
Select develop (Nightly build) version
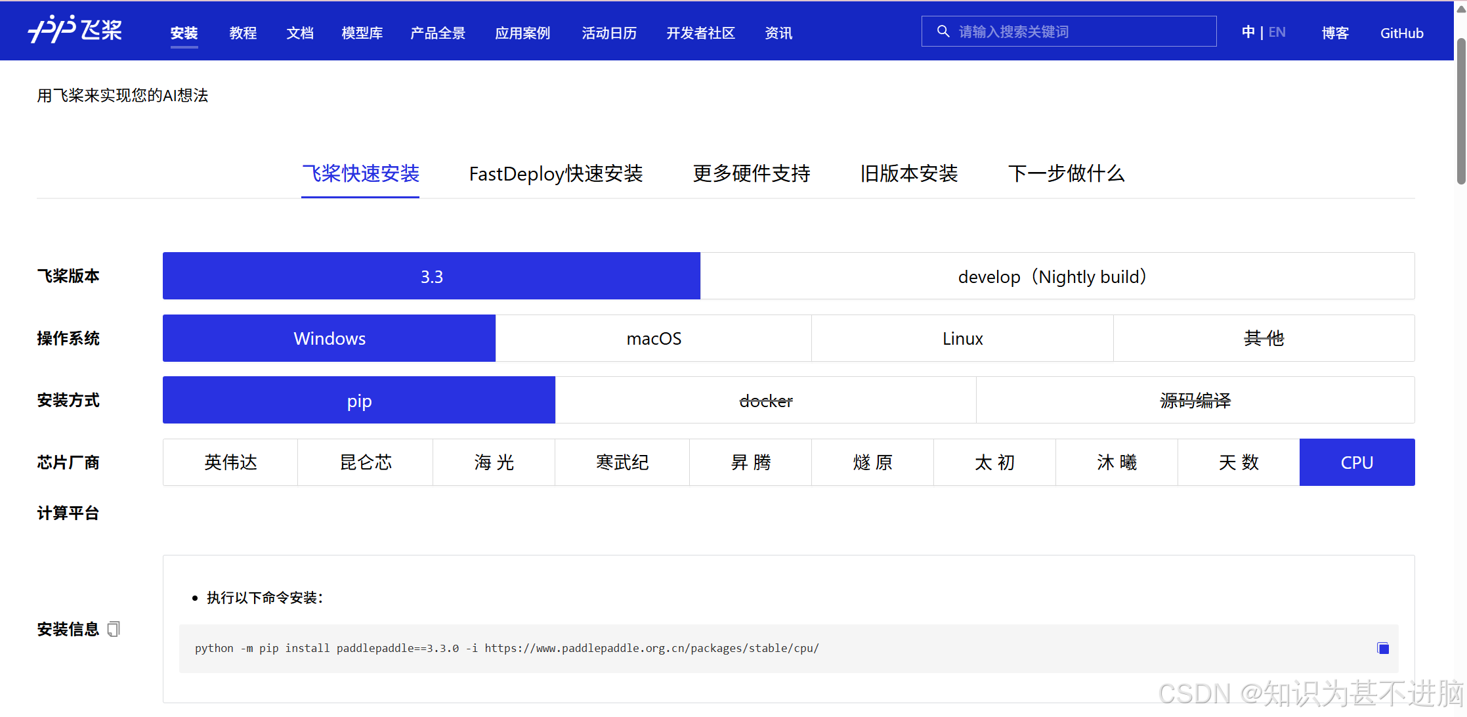coord(1057,276)
